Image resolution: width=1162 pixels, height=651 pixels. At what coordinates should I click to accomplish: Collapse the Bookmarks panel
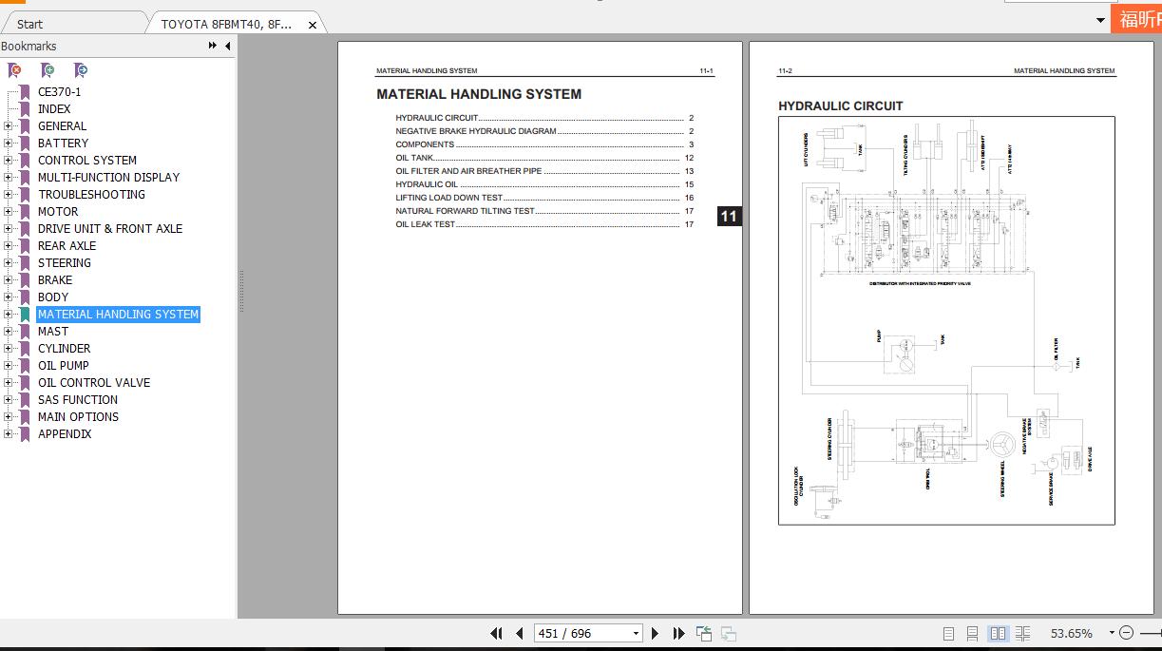(210, 46)
